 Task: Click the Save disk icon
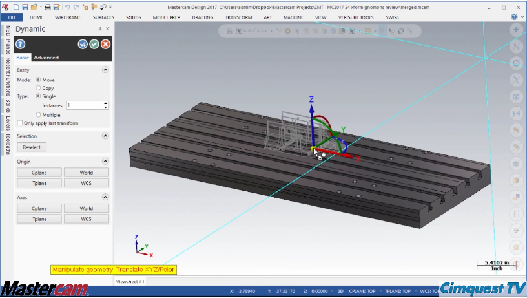click(25, 7)
